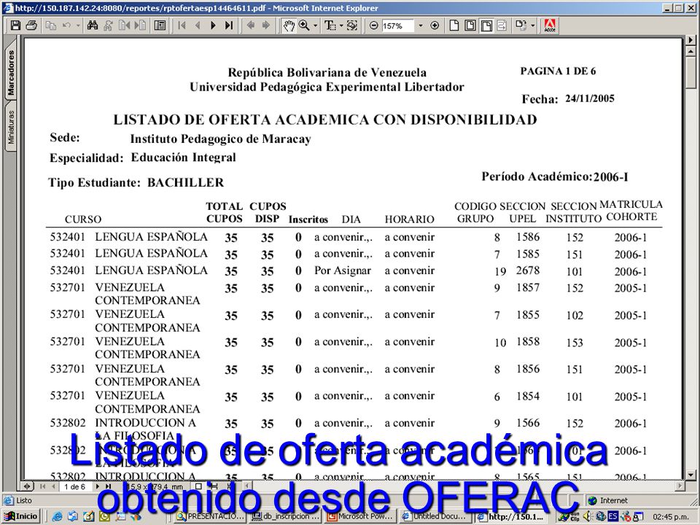The height and width of the screenshot is (525, 700).
Task: Copy selection with the toolbar copy icon
Action: 51,26
